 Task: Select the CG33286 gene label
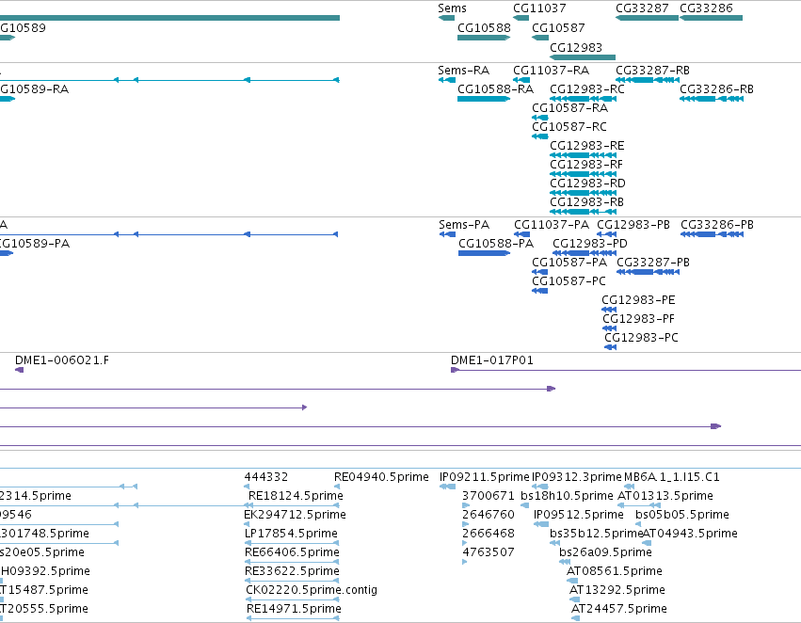pyautogui.click(x=706, y=8)
